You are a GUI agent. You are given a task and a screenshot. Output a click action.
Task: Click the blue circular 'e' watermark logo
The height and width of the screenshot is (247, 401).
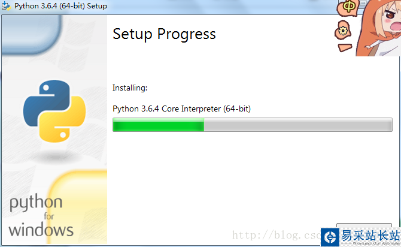[x=330, y=237]
